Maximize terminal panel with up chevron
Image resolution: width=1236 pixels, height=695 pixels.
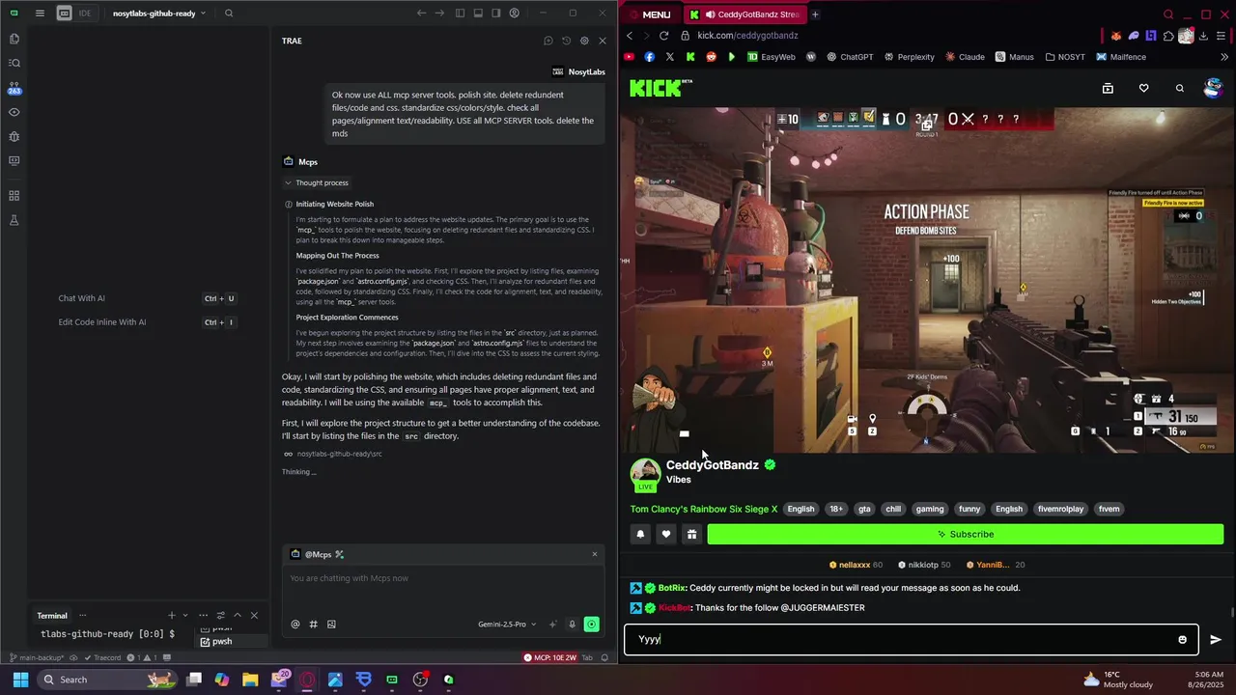pyautogui.click(x=238, y=615)
